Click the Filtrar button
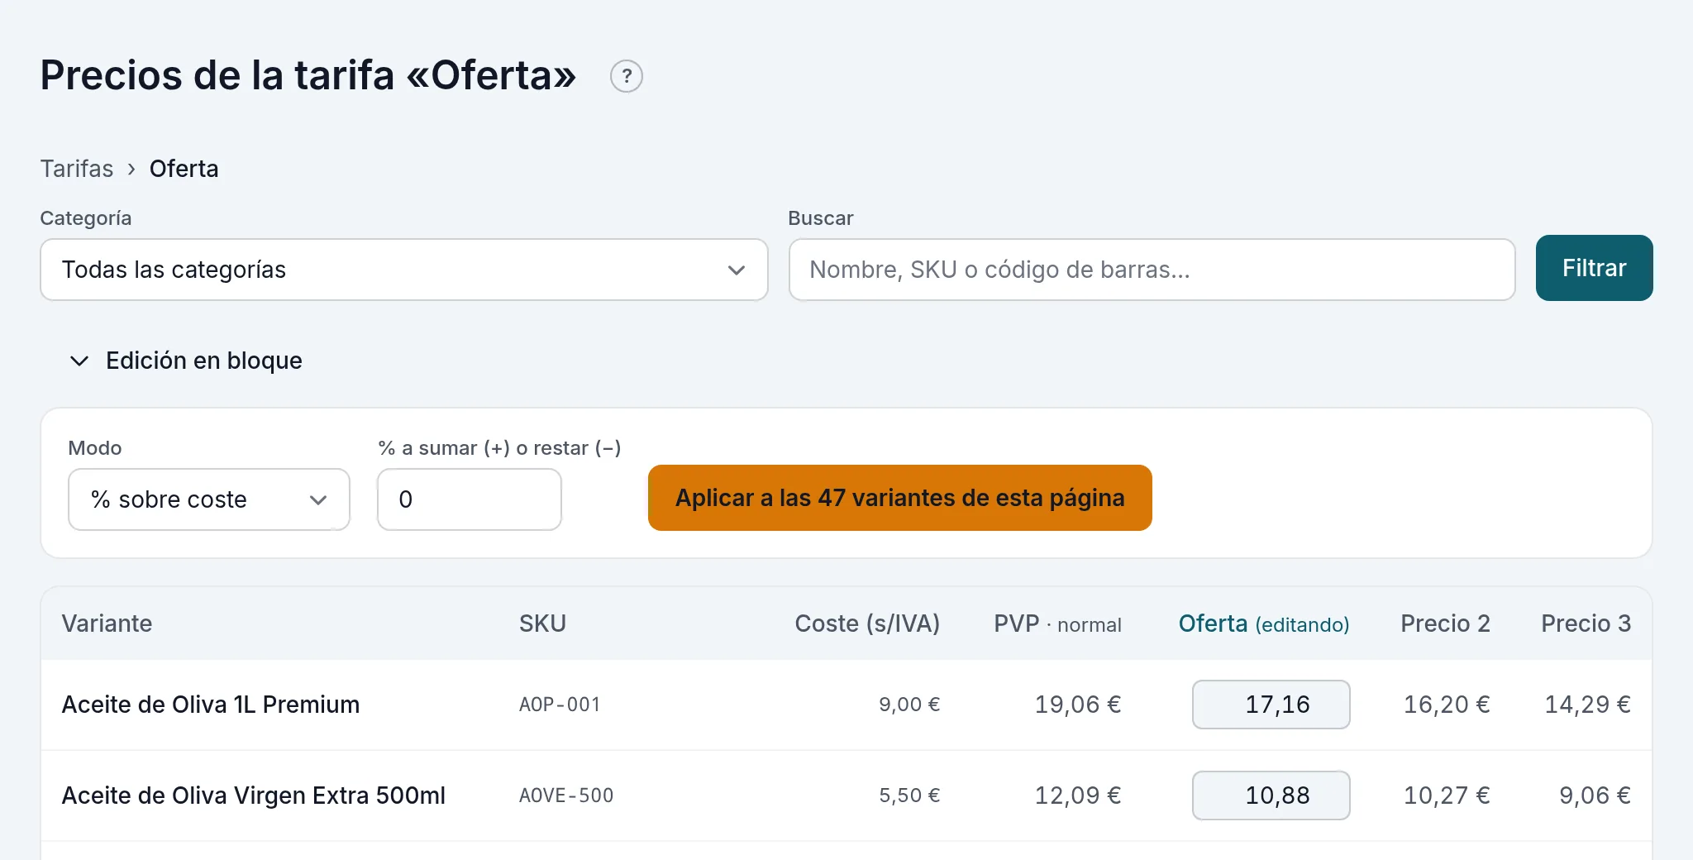 coord(1594,268)
